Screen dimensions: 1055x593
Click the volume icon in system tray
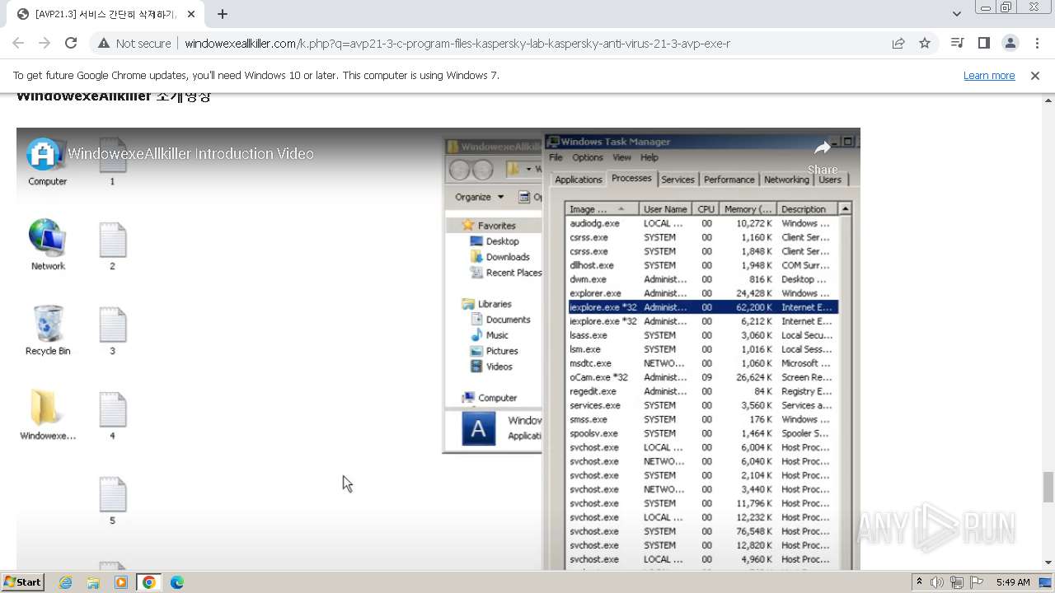tap(937, 582)
